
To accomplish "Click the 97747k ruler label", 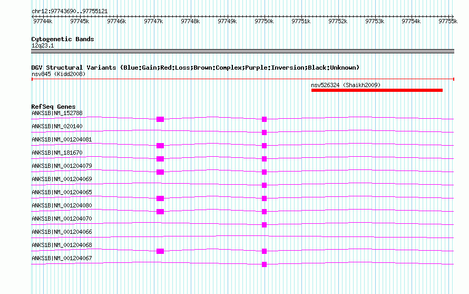I will (153, 21).
